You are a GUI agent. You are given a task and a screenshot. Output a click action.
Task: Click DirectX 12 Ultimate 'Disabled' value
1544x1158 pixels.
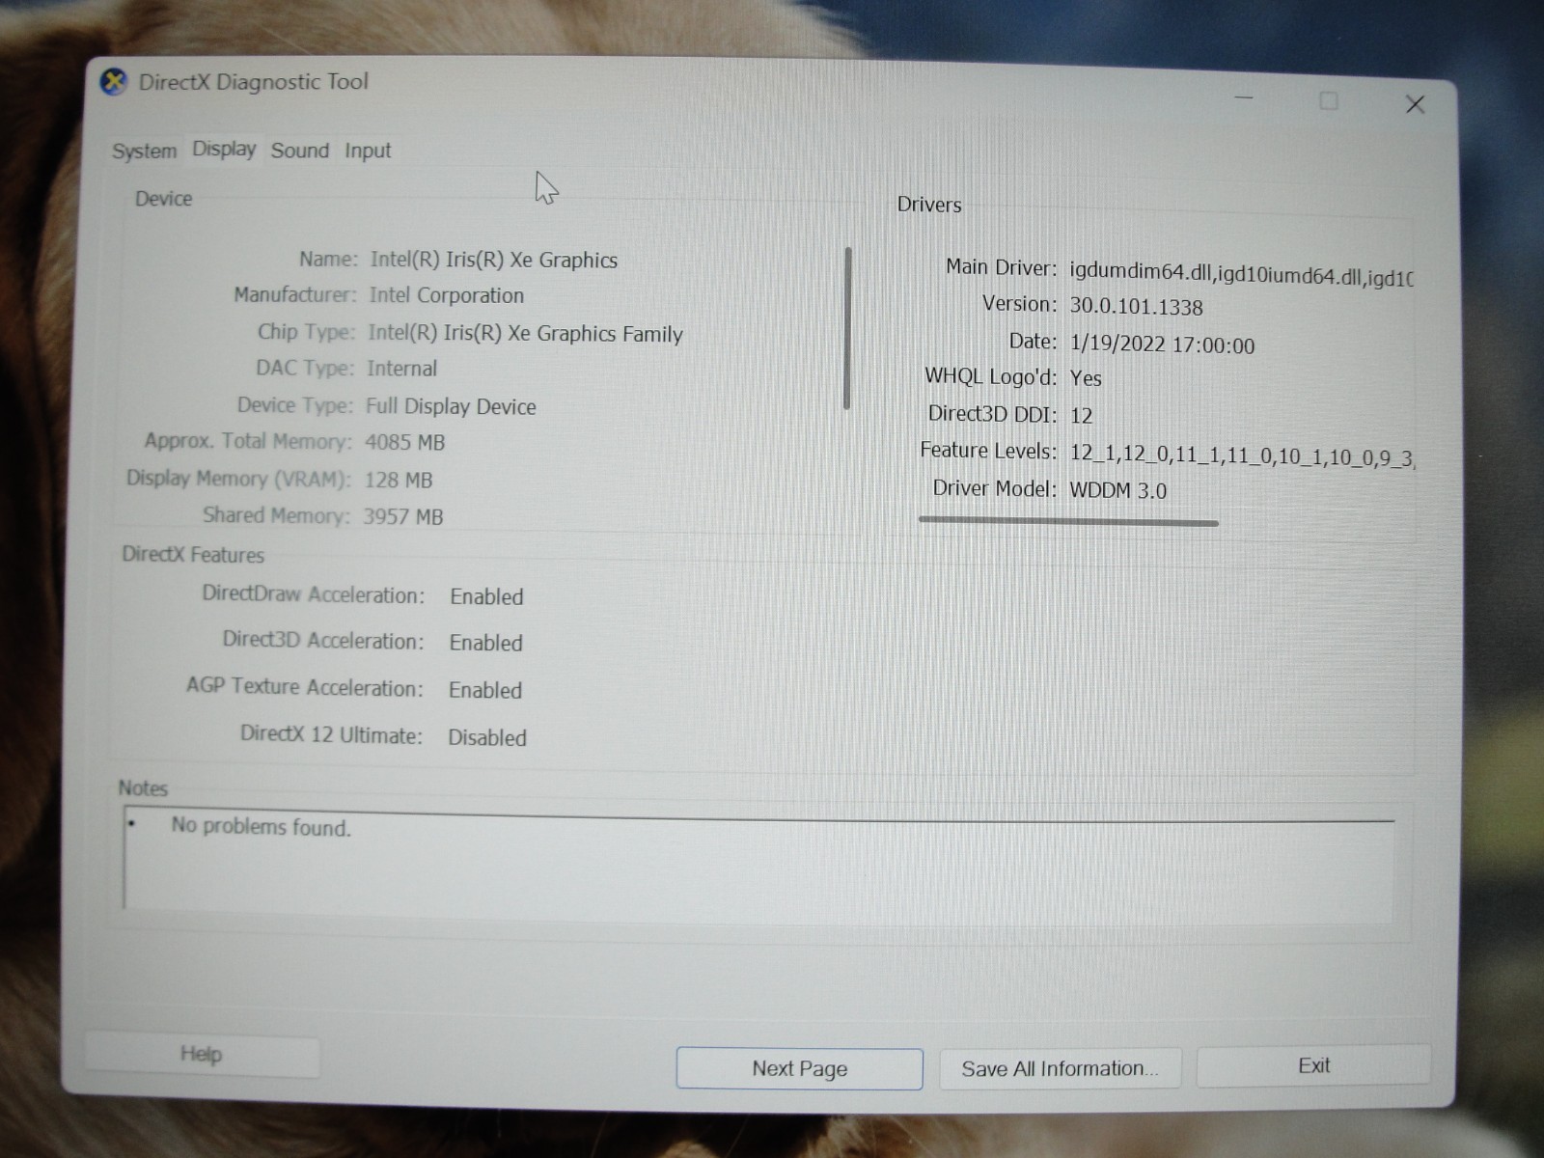pos(487,737)
